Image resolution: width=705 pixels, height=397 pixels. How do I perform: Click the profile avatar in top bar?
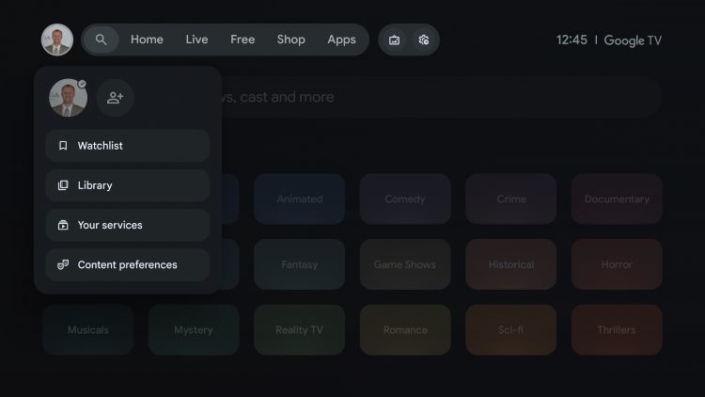57,40
